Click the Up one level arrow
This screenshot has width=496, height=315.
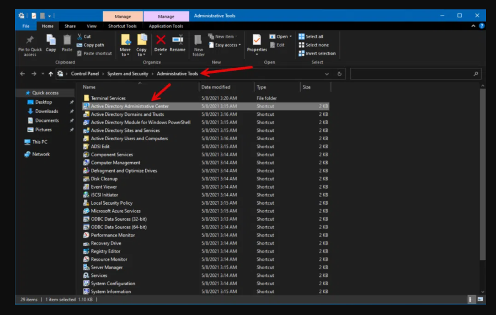pos(51,74)
